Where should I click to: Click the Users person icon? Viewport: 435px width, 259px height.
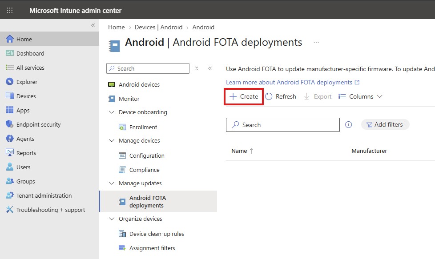click(10, 167)
